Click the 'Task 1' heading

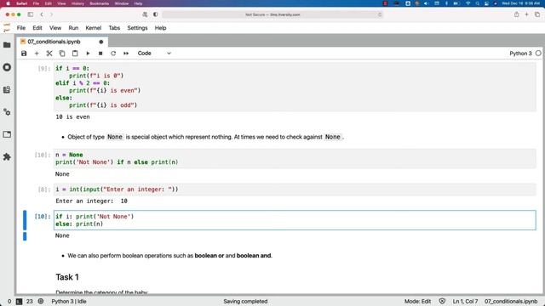67,277
